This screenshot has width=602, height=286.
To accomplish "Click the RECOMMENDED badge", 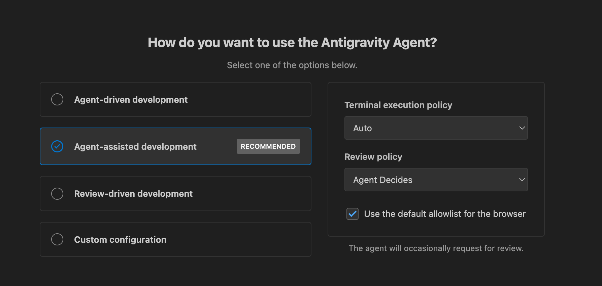I will coord(268,146).
